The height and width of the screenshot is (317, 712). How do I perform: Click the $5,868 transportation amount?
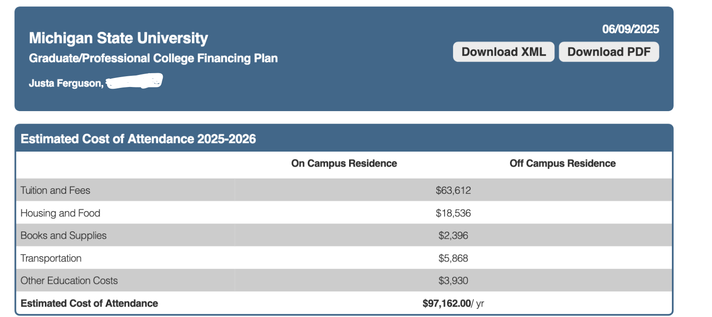pos(453,258)
